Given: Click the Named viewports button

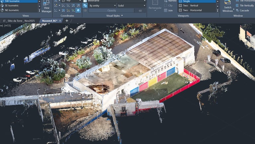Looking at the screenshot, I should [170, 1].
